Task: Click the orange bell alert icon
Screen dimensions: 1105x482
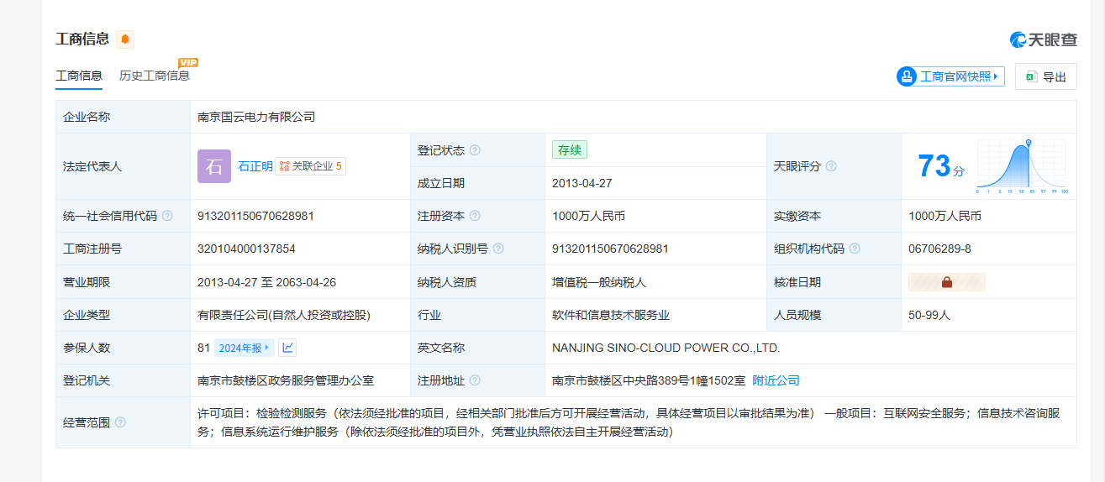Action: point(125,39)
